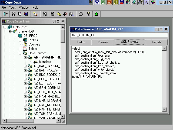Expand the Tables node in the tree
This screenshot has height=130, width=173.
[20, 49]
